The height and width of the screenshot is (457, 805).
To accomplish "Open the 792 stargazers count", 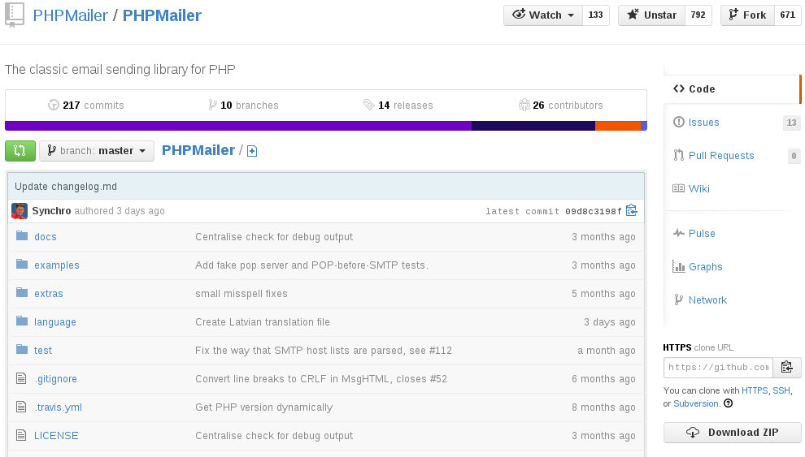I will tap(698, 15).
